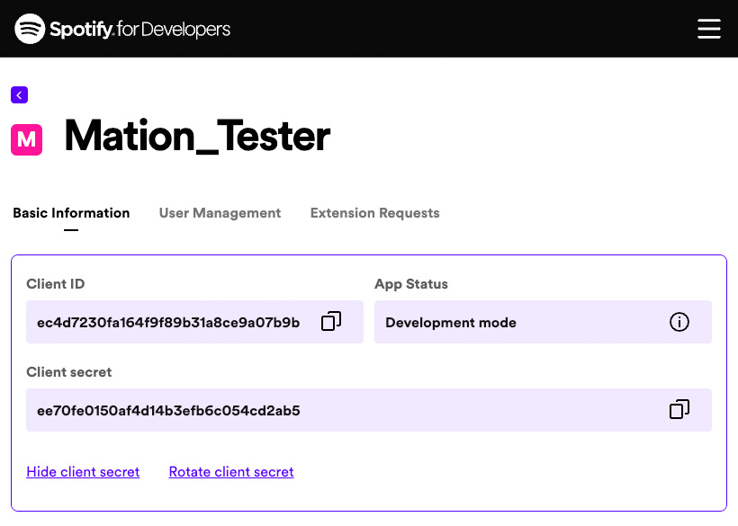Click the Mation_Tester app title

pos(197,137)
